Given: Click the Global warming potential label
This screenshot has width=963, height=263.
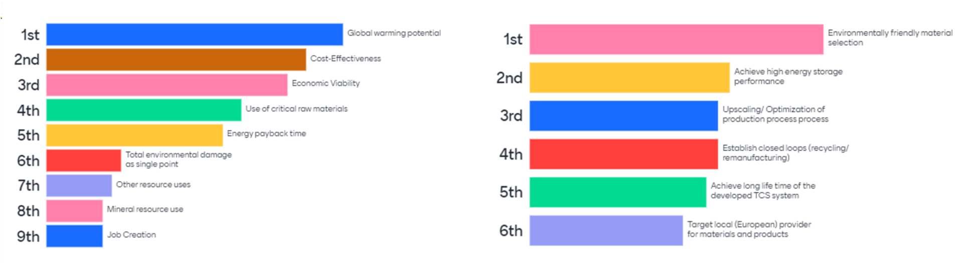Looking at the screenshot, I should click(394, 33).
